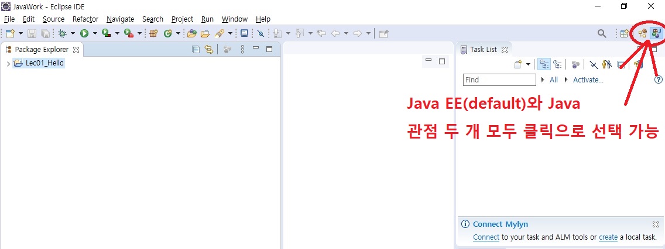Viewport: 665px width, 249px height.
Task: Open the Project menu
Action: (183, 19)
